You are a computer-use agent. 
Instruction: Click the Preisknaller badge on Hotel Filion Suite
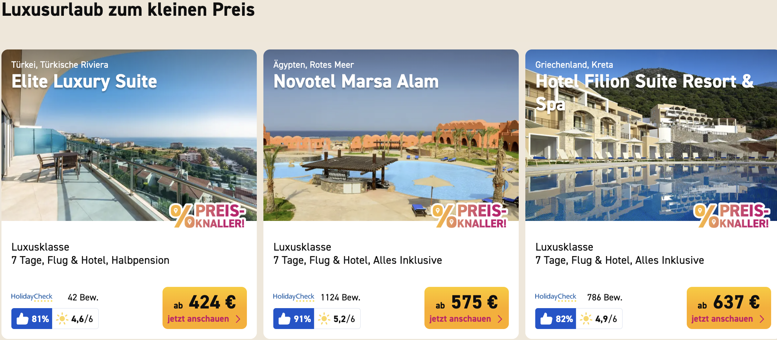(x=732, y=216)
